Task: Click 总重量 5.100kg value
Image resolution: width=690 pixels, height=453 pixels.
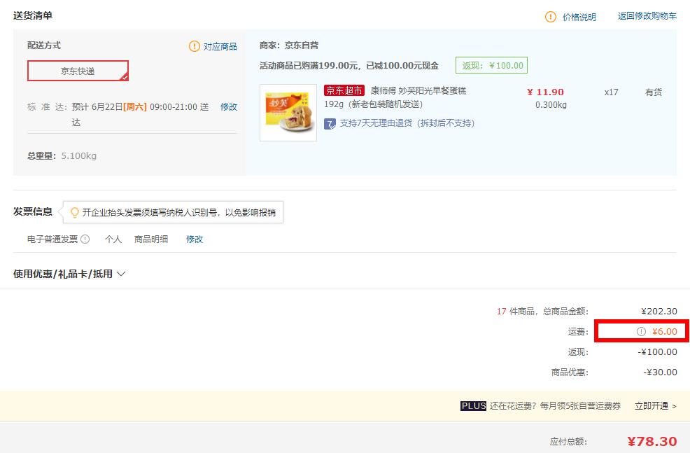Action: click(79, 156)
